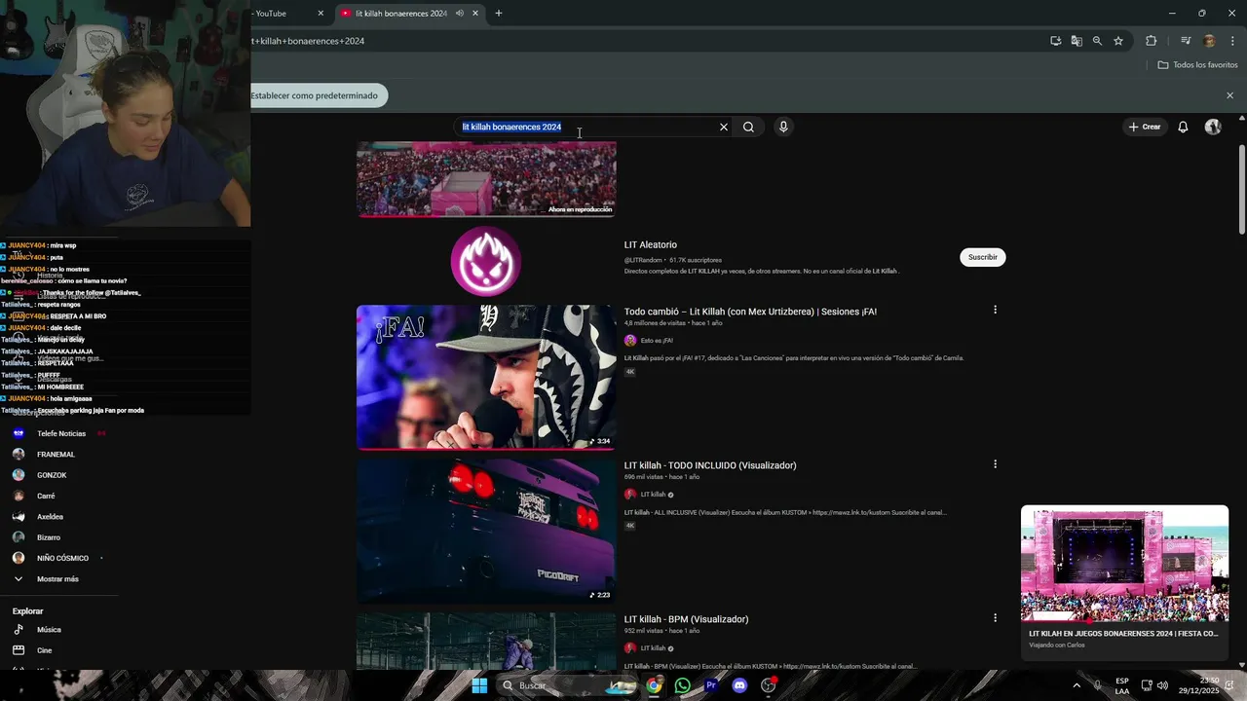Open the taskbar microphone tray icon

point(1098,685)
